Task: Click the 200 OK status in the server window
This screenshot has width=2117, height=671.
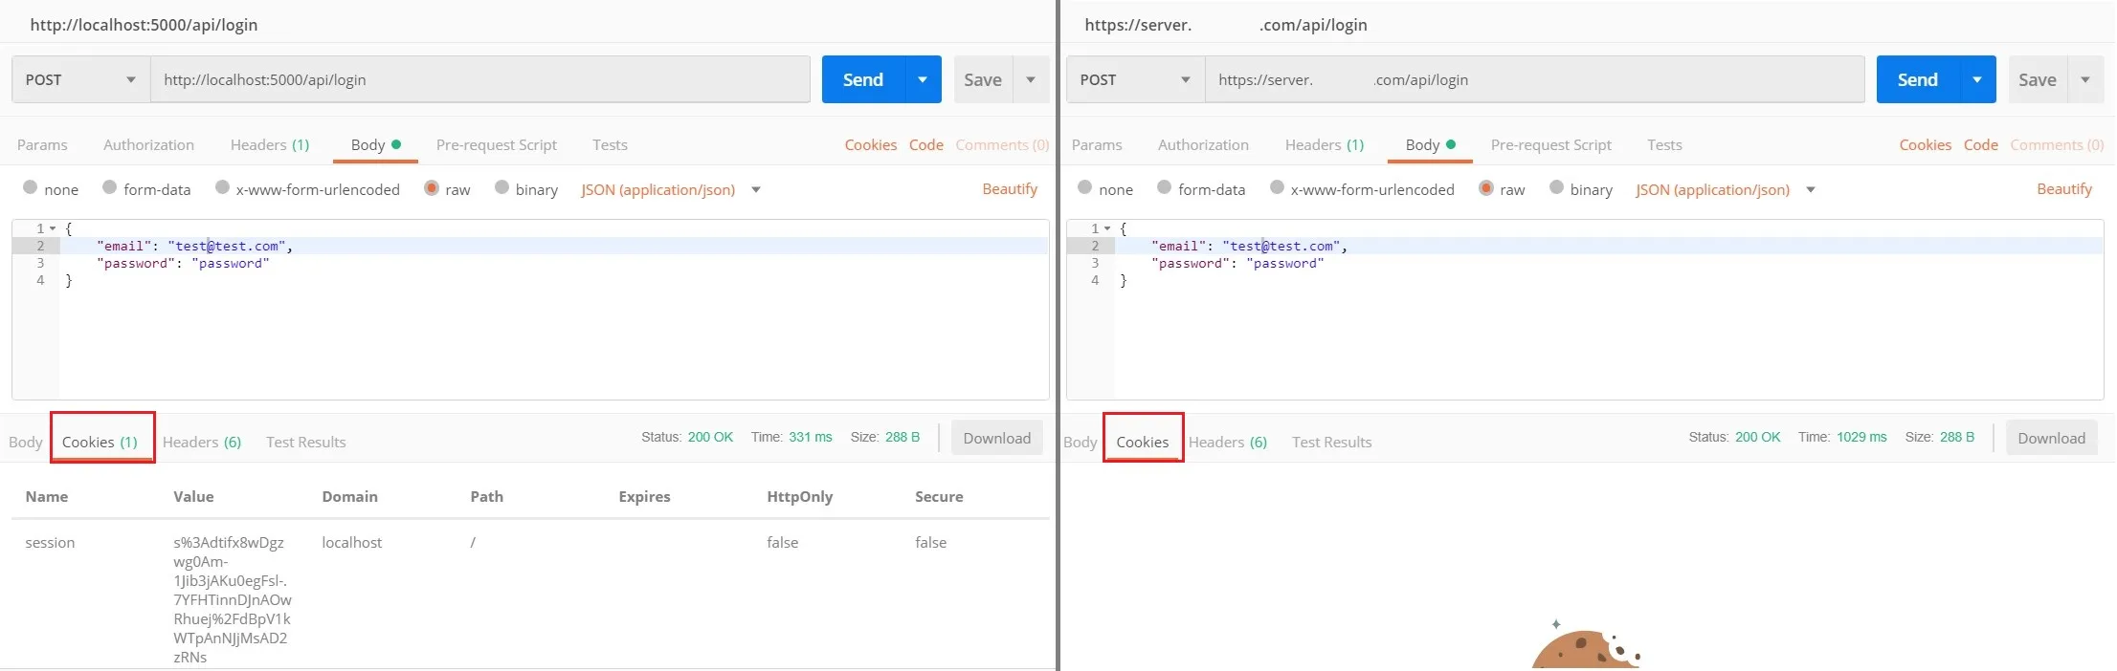Action: pos(1757,437)
